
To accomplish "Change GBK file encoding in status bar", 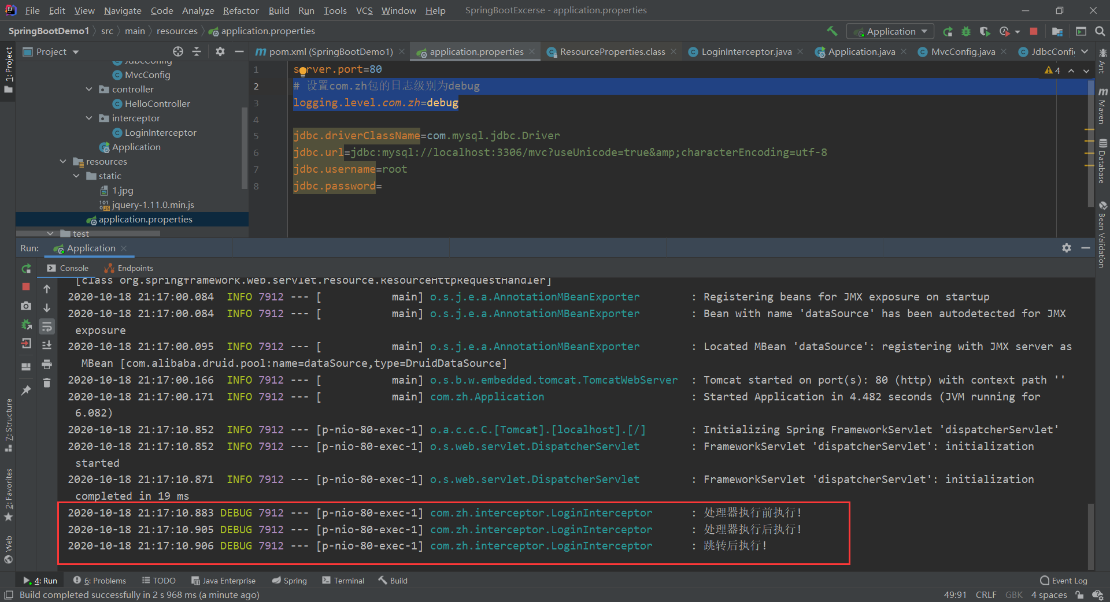I will [1014, 594].
